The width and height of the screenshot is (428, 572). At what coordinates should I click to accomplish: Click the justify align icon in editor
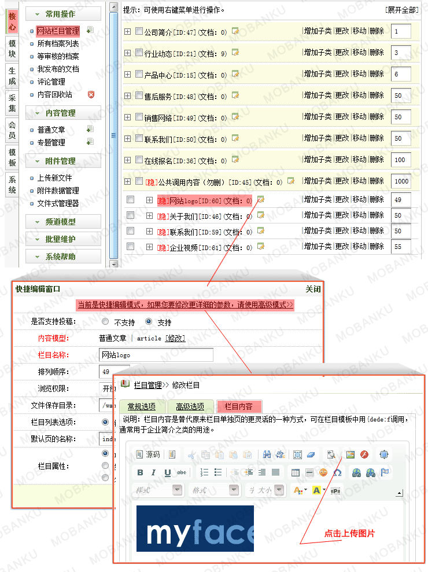click(276, 472)
